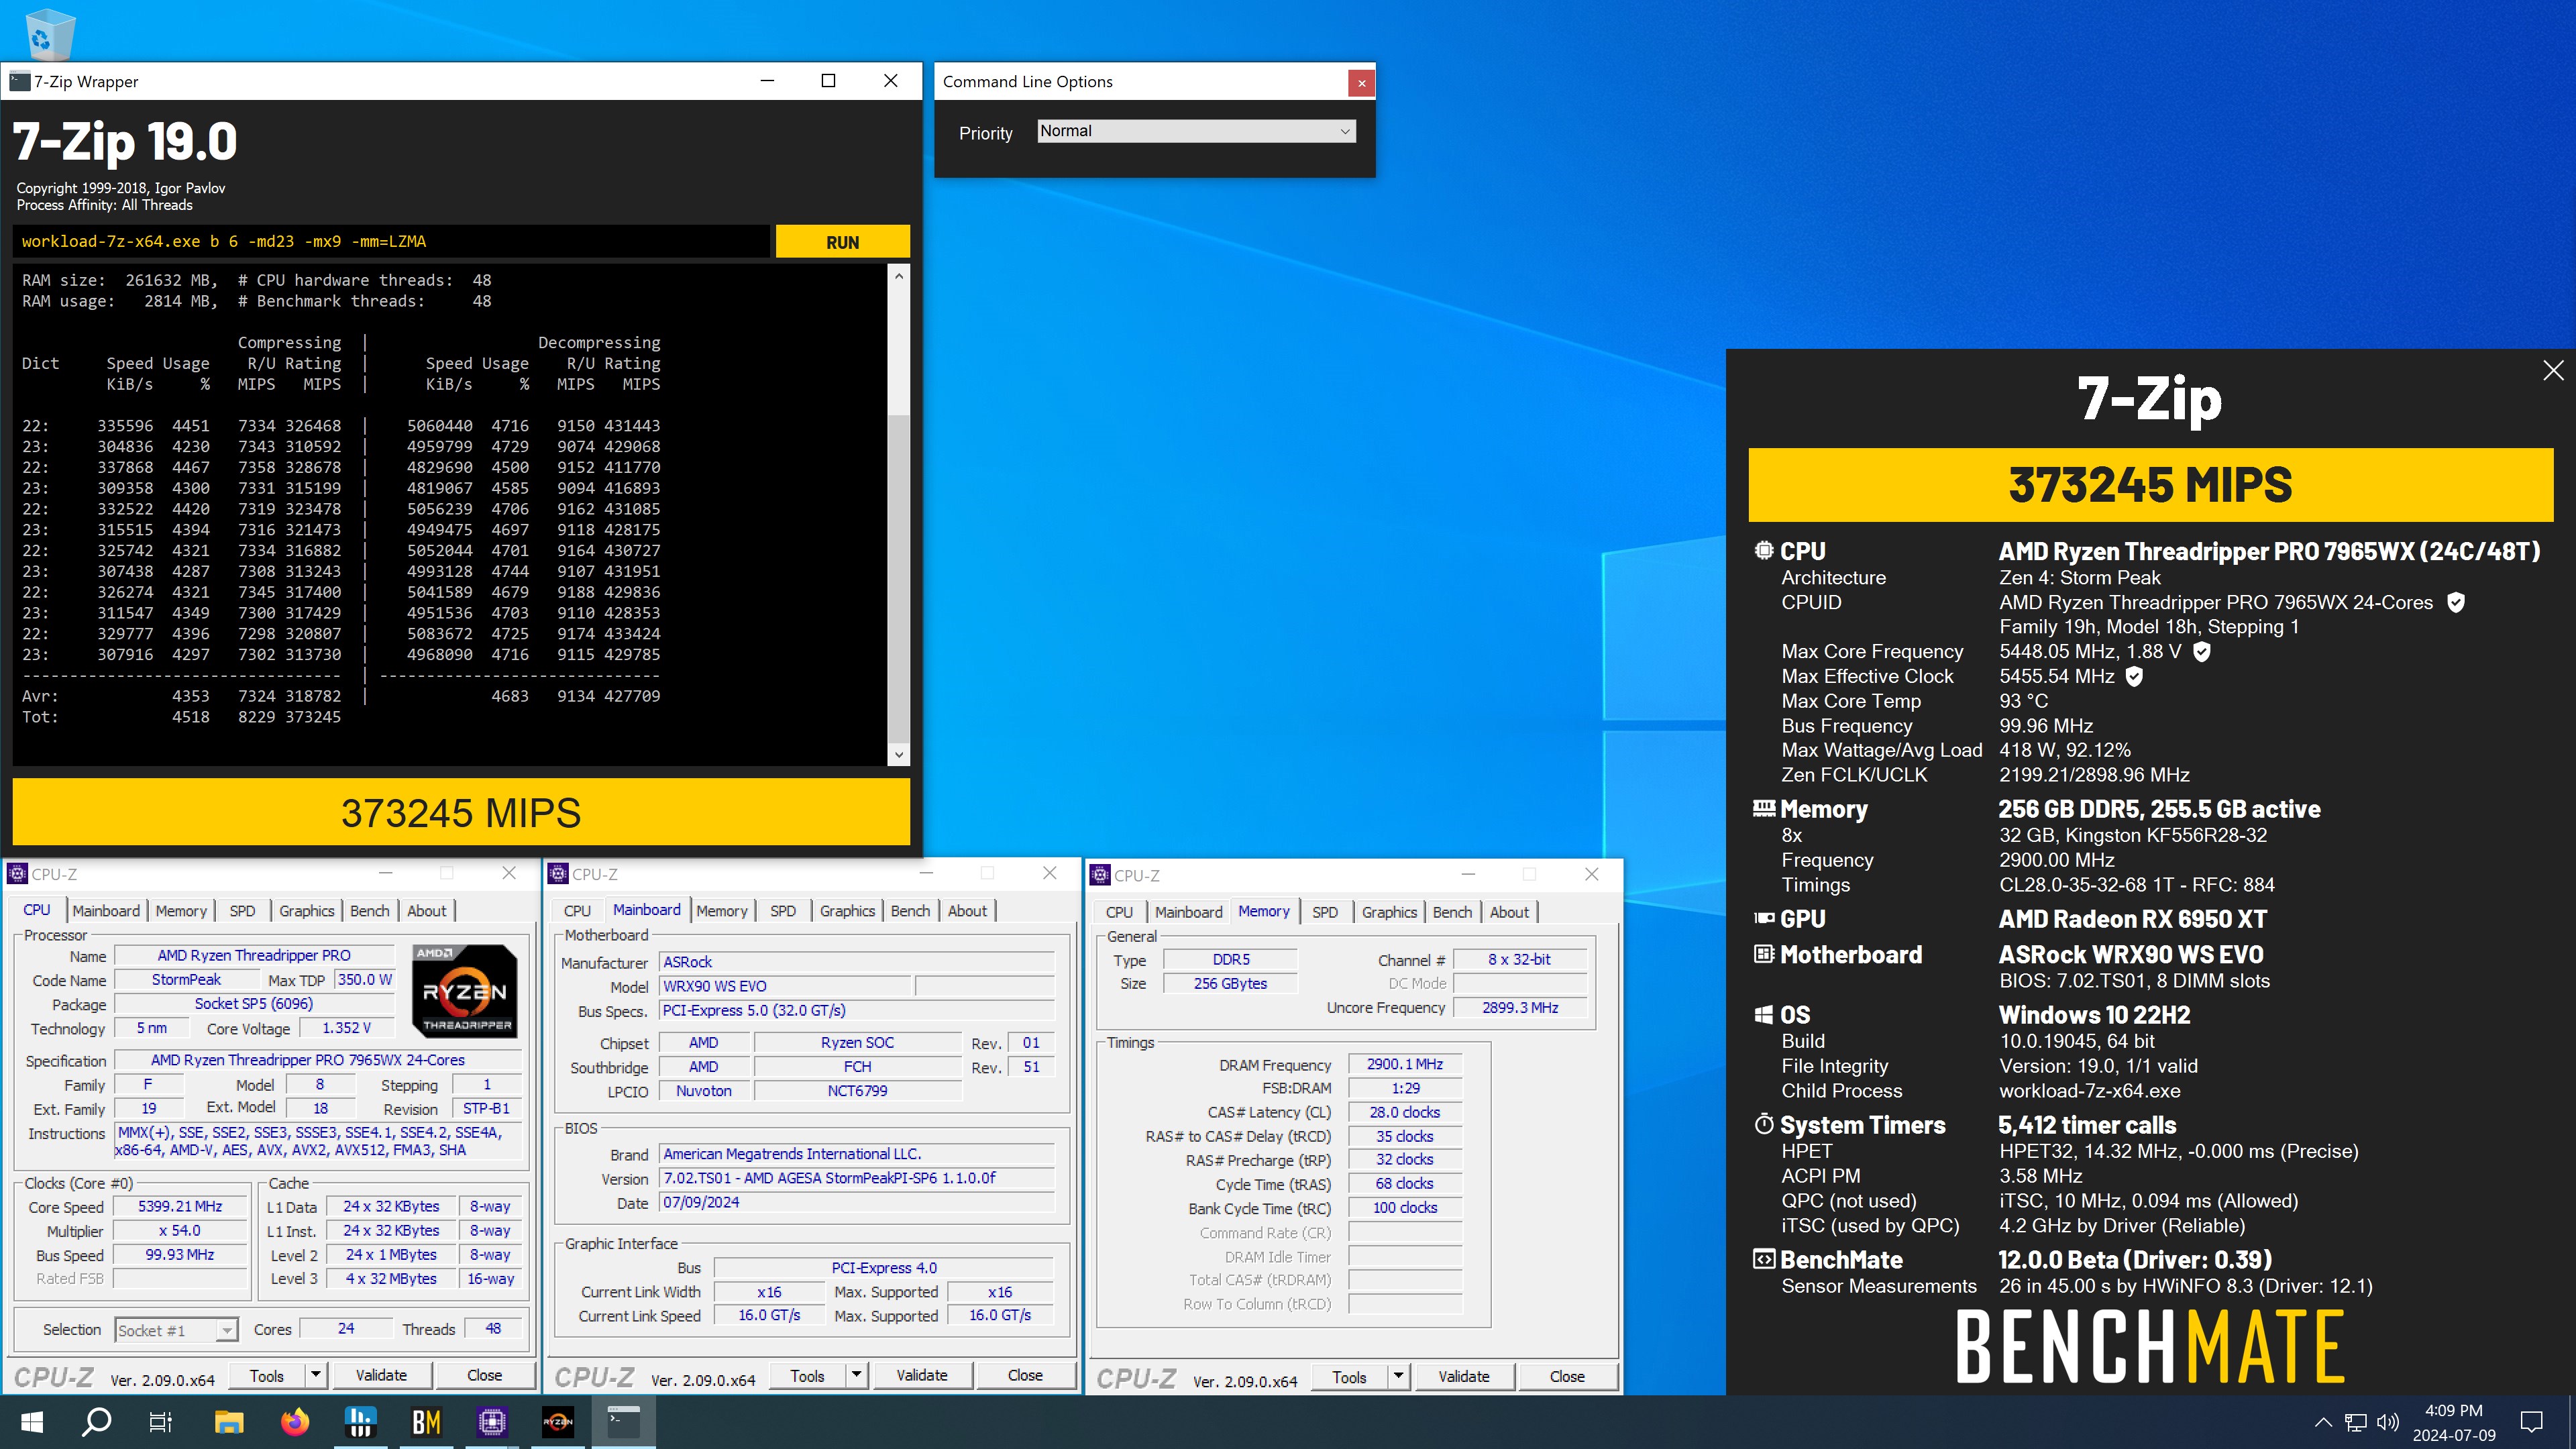Viewport: 2576px width, 1449px height.
Task: Click the Core Speed value 5399.21 MHz
Action: pos(180,1206)
